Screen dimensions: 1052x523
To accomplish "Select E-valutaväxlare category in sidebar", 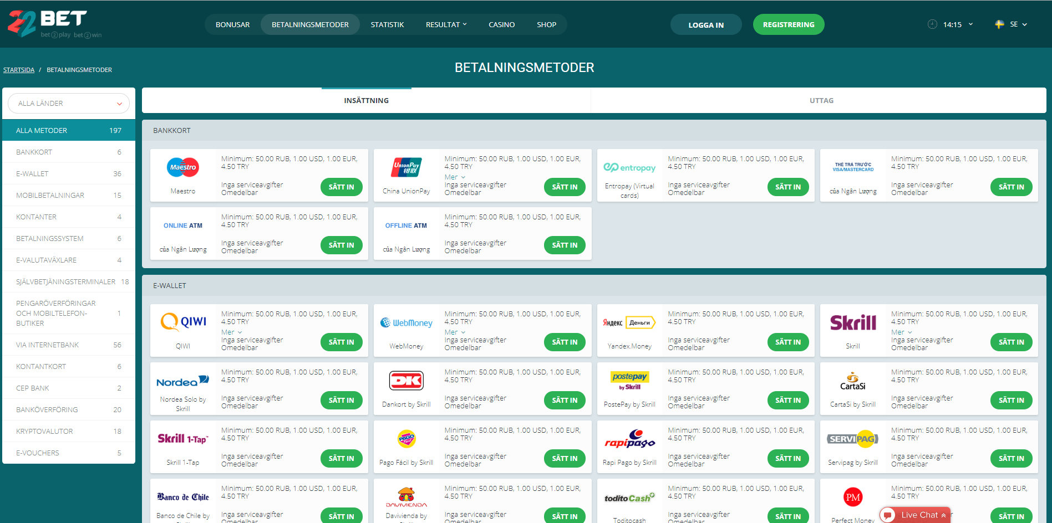I will click(69, 260).
